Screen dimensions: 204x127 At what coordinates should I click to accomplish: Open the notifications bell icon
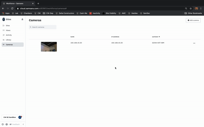click(x=22, y=19)
